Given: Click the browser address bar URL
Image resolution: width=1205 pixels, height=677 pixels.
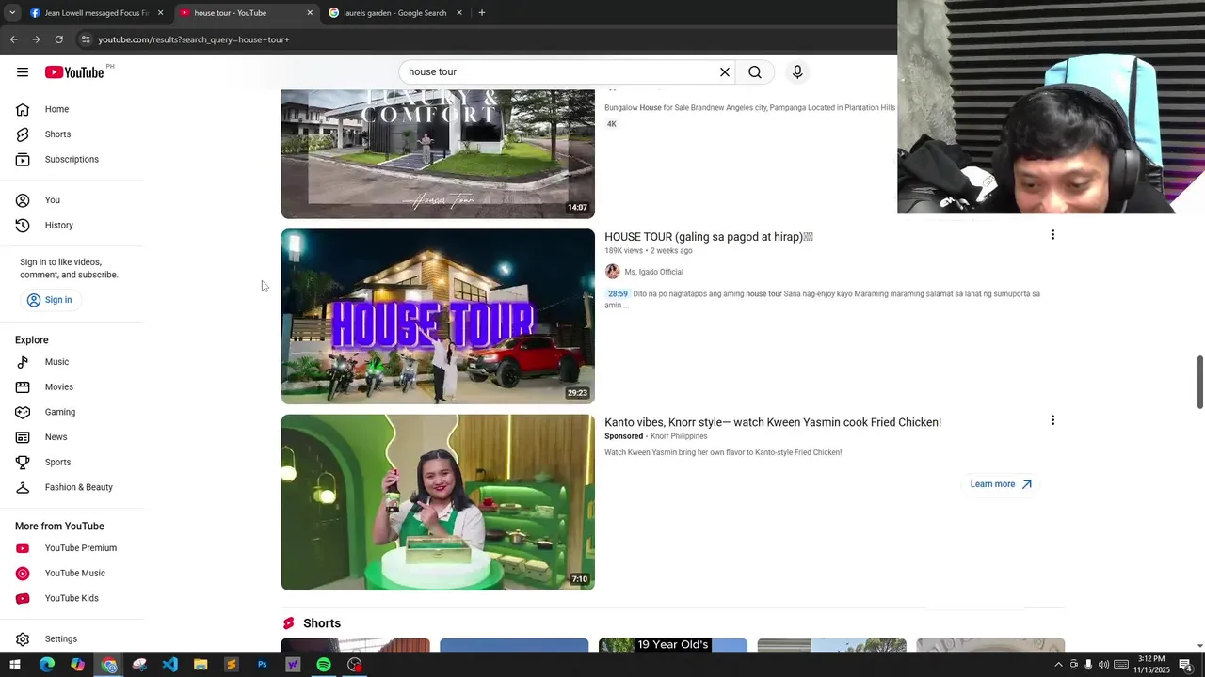Looking at the screenshot, I should pos(193,39).
